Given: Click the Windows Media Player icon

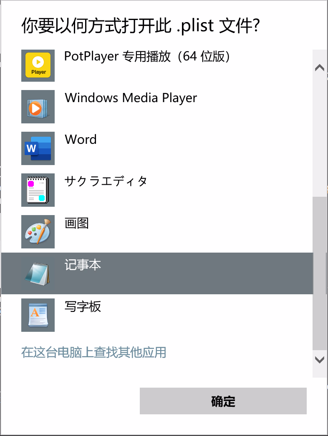Looking at the screenshot, I should tap(38, 107).
